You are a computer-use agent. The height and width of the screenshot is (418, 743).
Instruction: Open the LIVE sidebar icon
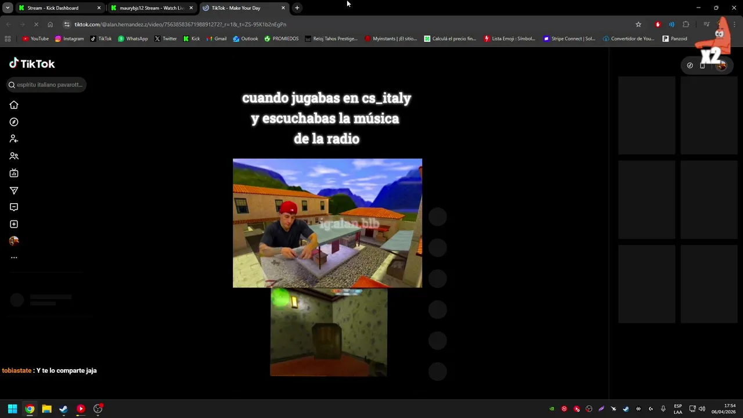click(14, 173)
